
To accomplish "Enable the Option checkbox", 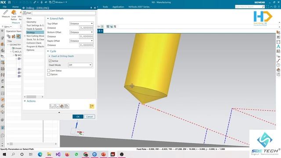I will pos(49,74).
